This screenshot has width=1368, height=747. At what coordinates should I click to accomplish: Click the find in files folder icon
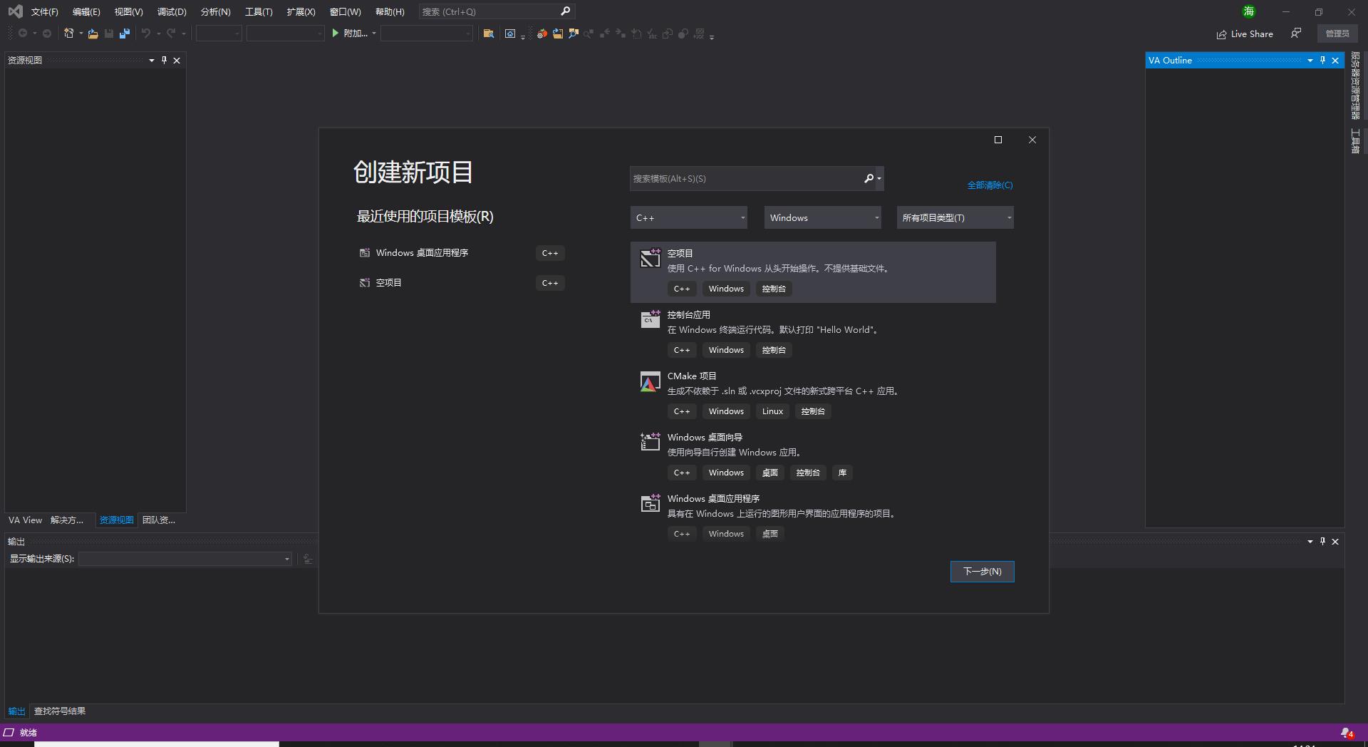489,34
